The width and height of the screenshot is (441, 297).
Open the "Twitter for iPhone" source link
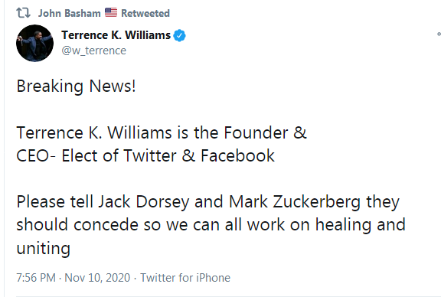coord(185,278)
